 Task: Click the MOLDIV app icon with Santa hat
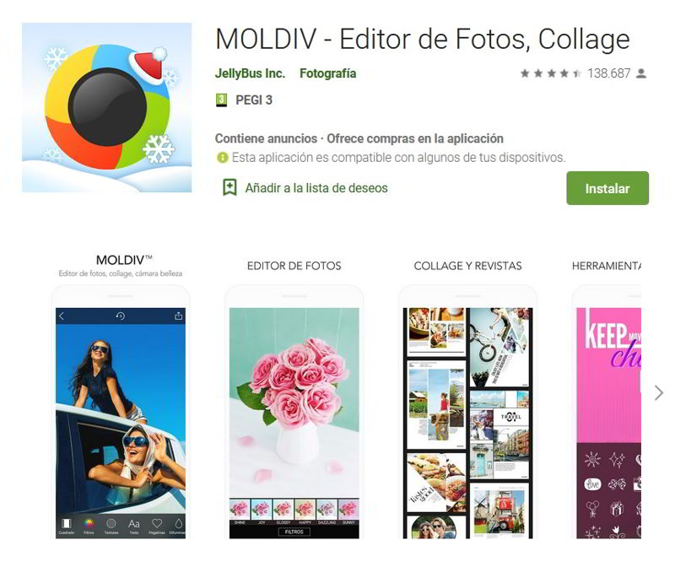(x=107, y=108)
